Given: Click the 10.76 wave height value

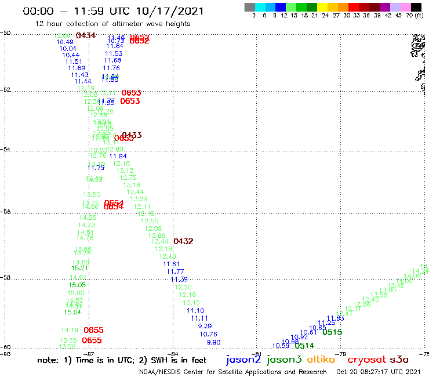Looking at the screenshot, I should 209,334.
